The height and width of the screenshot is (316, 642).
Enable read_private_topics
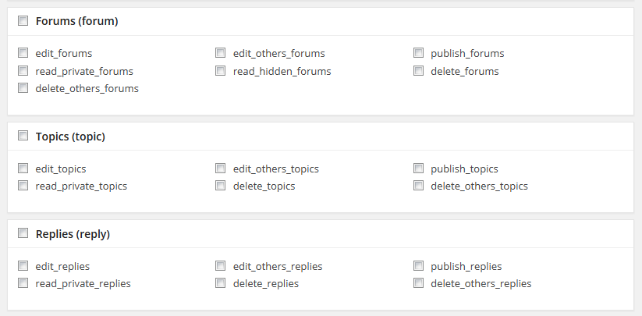(x=23, y=186)
